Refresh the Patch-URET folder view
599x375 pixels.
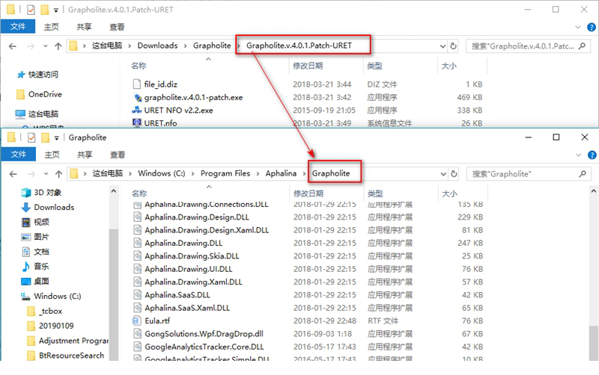pyautogui.click(x=454, y=46)
